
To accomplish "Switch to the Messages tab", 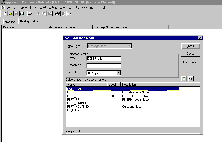I will (x=10, y=22).
